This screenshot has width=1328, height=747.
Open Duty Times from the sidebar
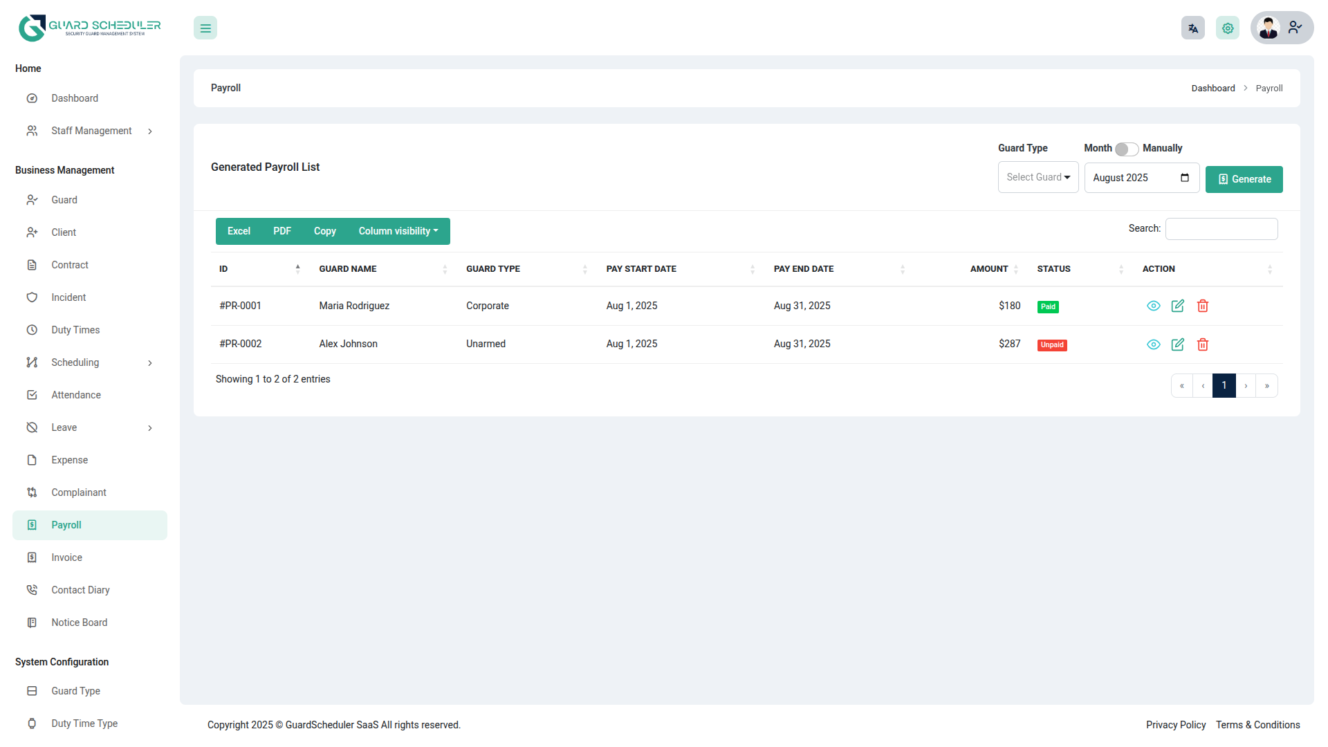pos(75,329)
